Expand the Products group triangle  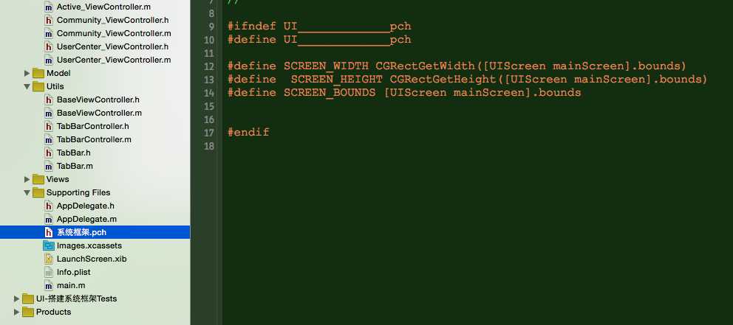(17, 312)
